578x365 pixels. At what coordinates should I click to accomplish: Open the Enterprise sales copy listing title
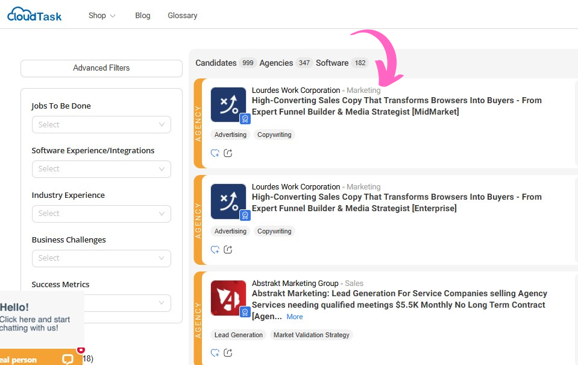pyautogui.click(x=397, y=203)
